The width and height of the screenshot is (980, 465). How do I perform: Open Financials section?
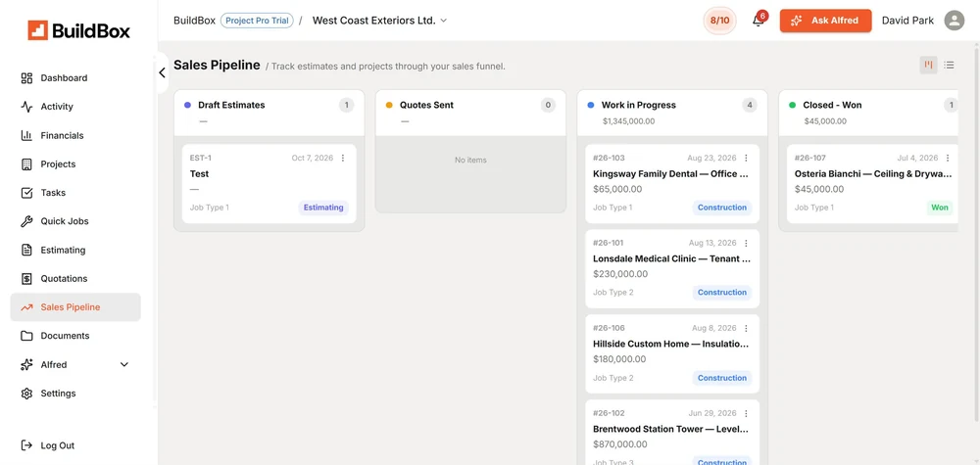(x=62, y=135)
